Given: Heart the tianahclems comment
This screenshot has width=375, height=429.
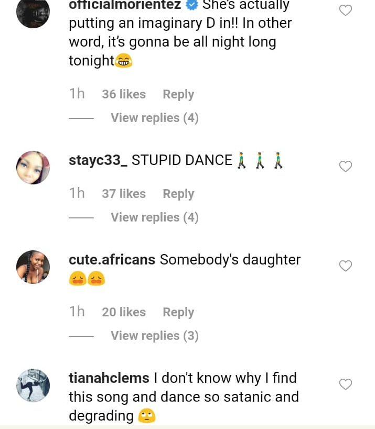Looking at the screenshot, I should click(346, 384).
